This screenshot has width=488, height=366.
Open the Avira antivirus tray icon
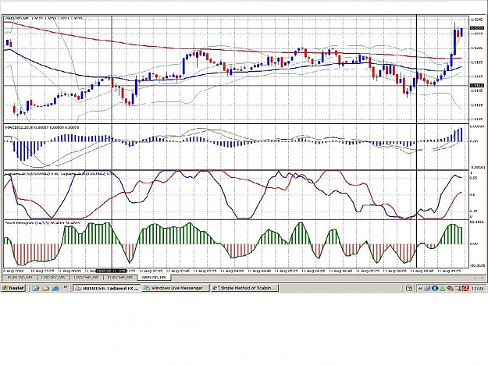tap(465, 288)
